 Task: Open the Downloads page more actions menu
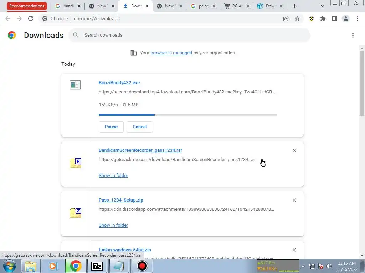coord(353,35)
